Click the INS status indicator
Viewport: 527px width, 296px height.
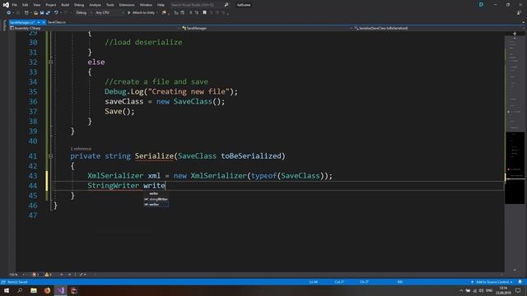(x=399, y=282)
